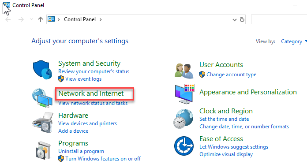Screen dimensions: 307x168
Task: Go forward using the forward arrow
Action: pyautogui.click(x=21, y=19)
